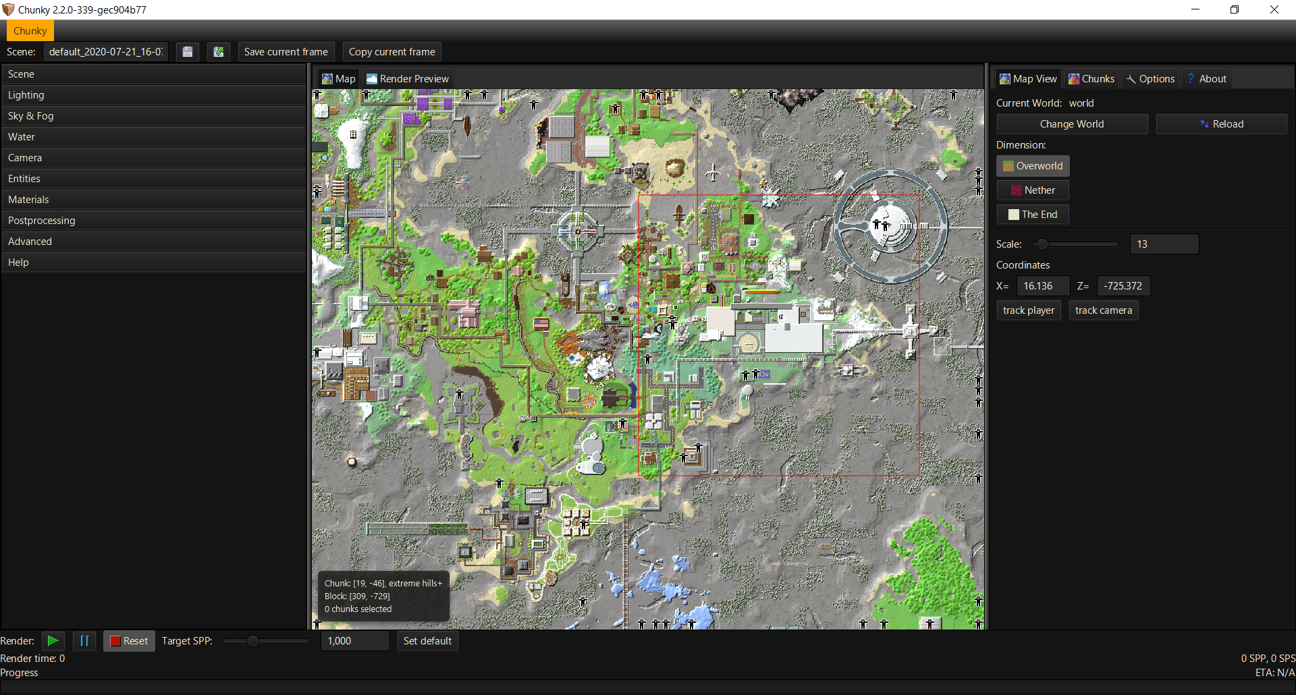This screenshot has width=1296, height=695.
Task: Open the Options tab
Action: (1151, 79)
